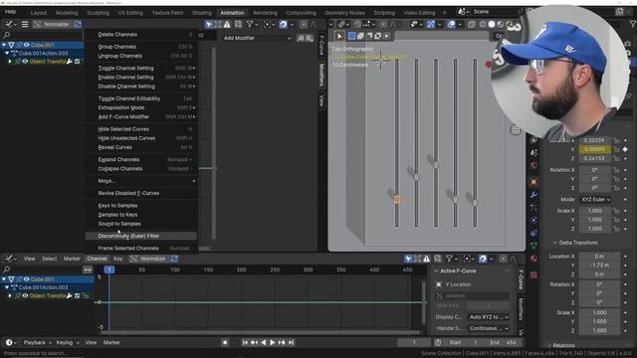The width and height of the screenshot is (637, 358).
Task: Click the Delta Location Y value field
Action: click(x=599, y=266)
